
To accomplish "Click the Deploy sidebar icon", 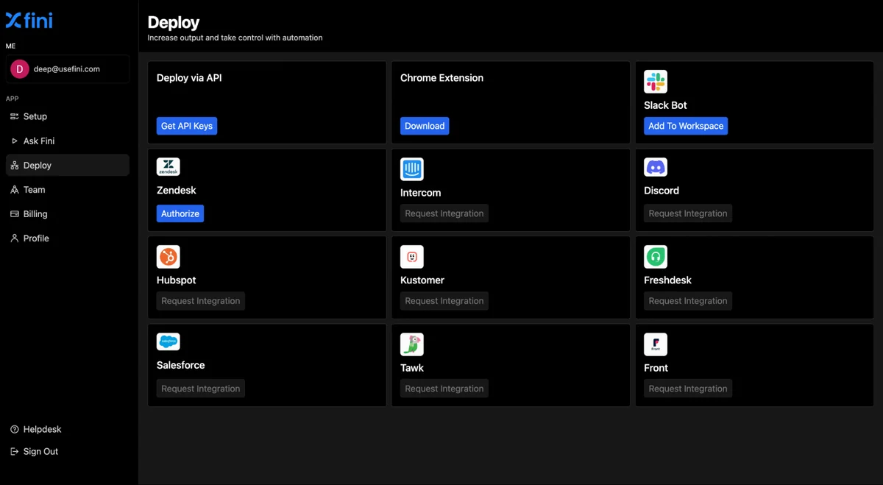I will [14, 166].
